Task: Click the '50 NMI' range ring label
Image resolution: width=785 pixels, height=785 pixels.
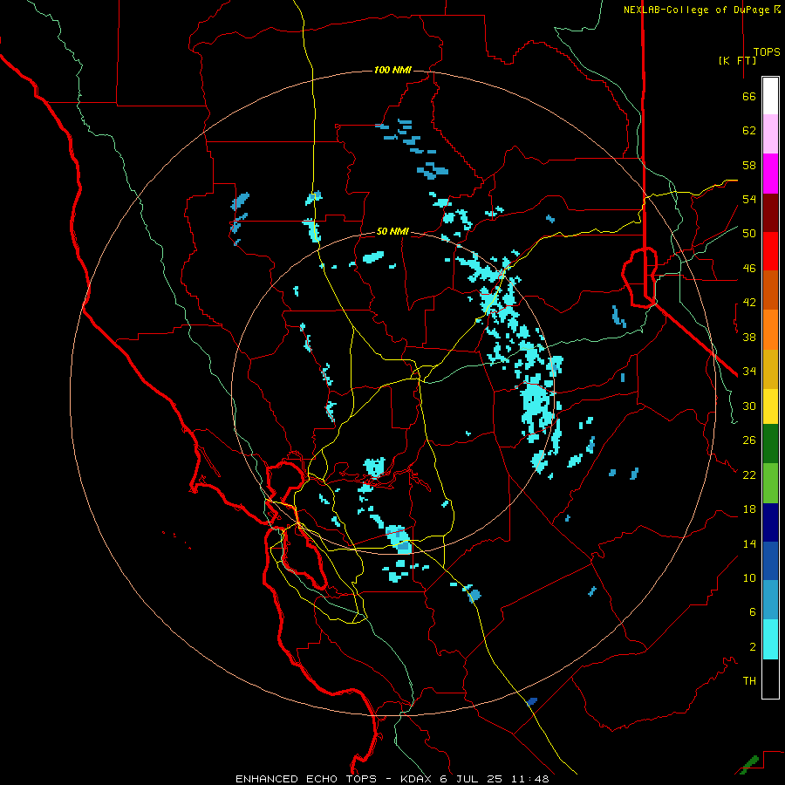Action: pyautogui.click(x=392, y=231)
